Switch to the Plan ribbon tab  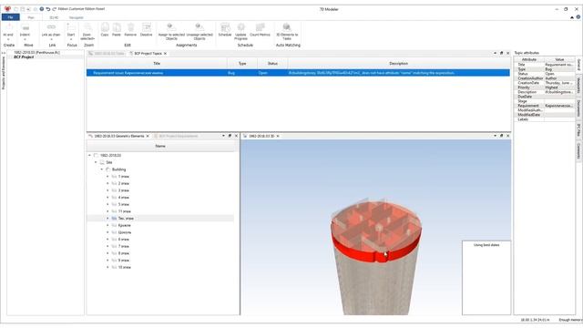31,17
